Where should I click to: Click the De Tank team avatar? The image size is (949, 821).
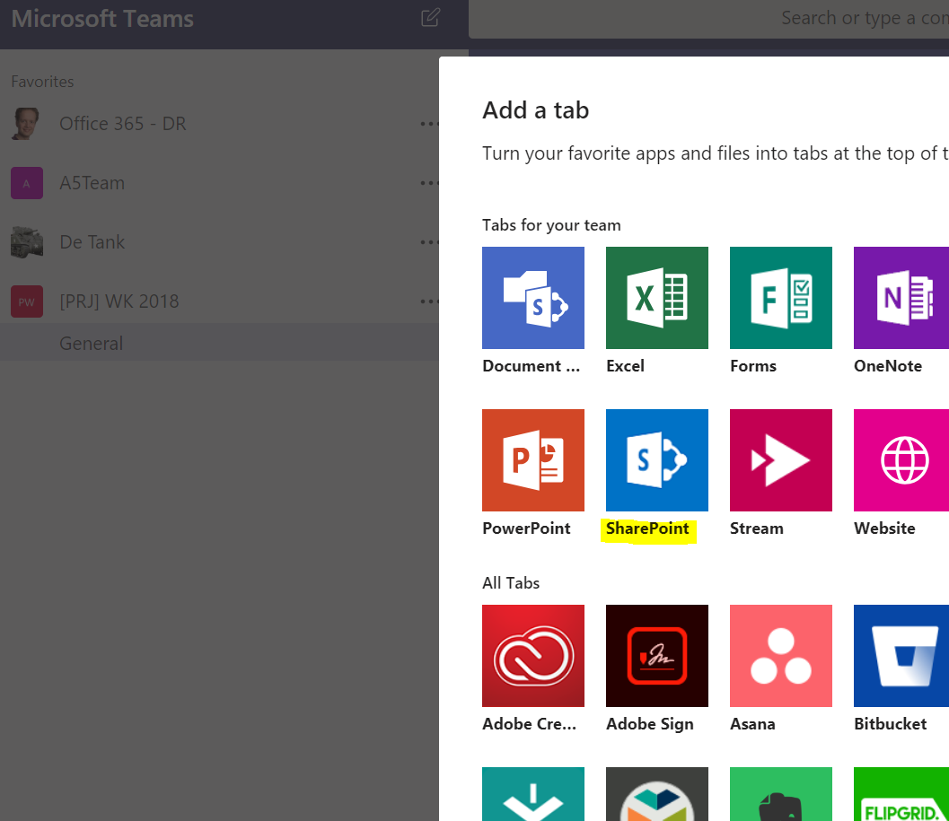(x=27, y=242)
